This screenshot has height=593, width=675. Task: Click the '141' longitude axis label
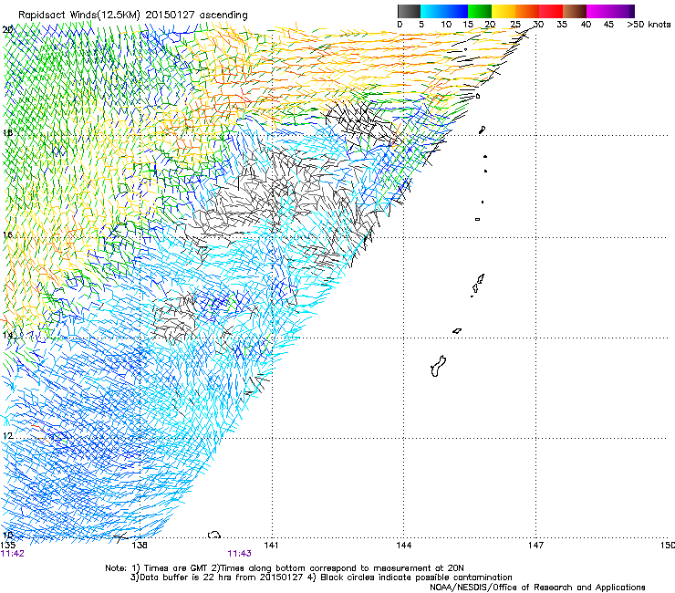[271, 546]
